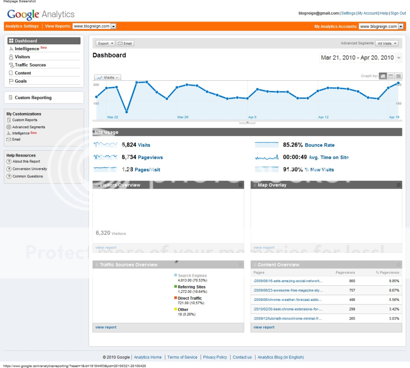Click the Traffic Sources arrows icon
The width and height of the screenshot is (410, 368).
(11, 65)
